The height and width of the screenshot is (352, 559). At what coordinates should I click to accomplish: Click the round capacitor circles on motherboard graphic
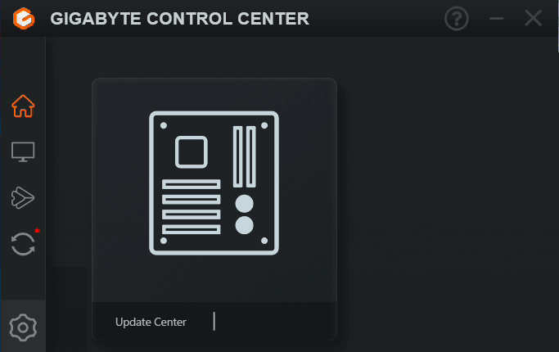pyautogui.click(x=245, y=214)
